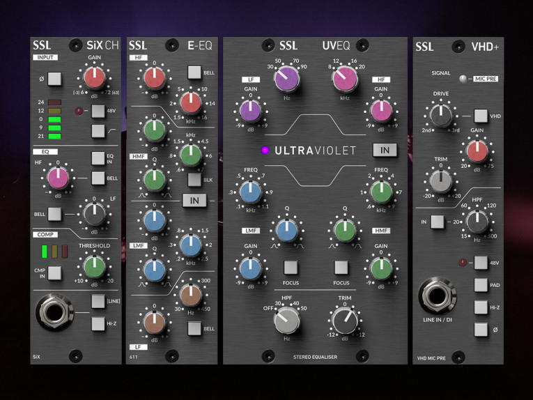The image size is (533, 400).
Task: Toggle the PAD button on VHD+
Action: pos(481,285)
